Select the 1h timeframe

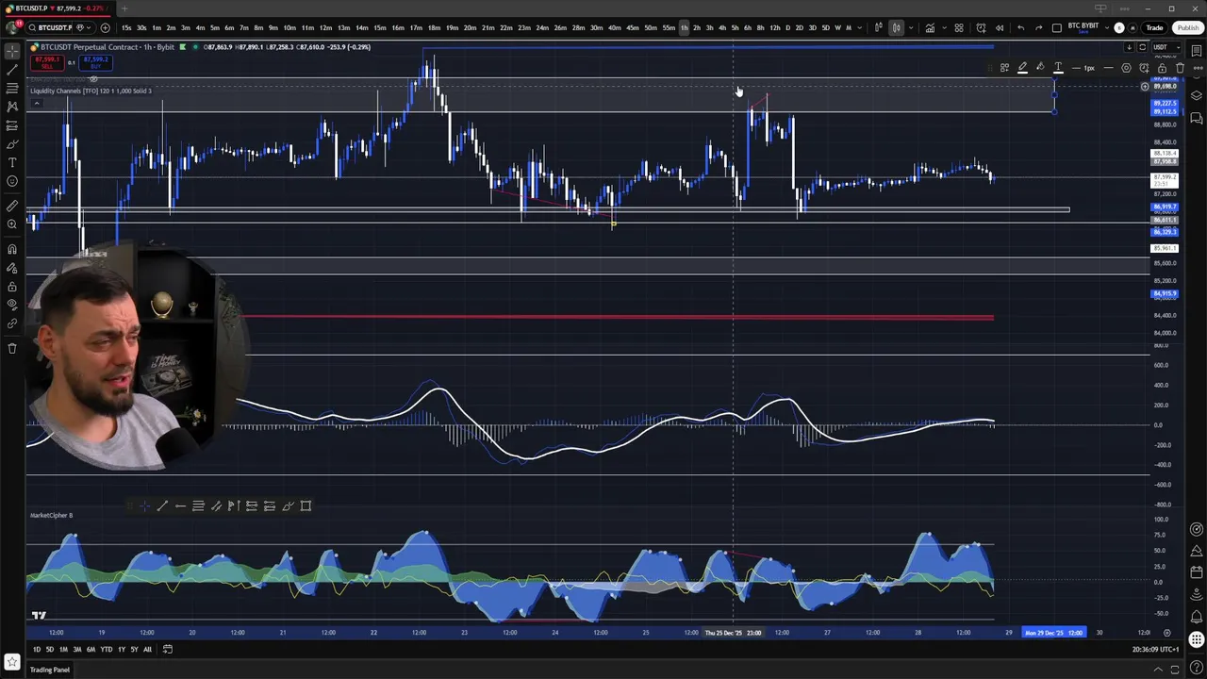(684, 27)
